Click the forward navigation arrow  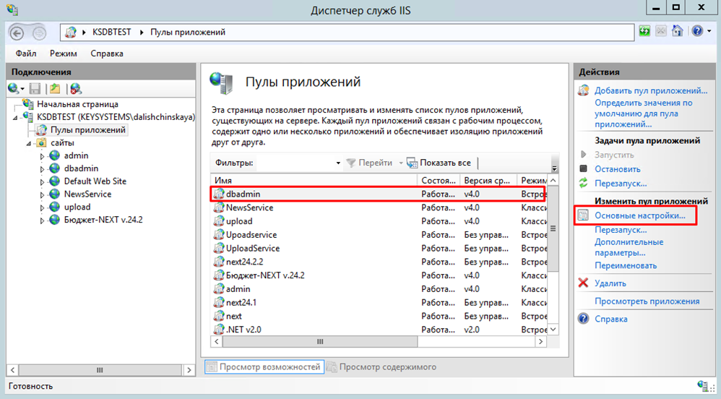(39, 33)
